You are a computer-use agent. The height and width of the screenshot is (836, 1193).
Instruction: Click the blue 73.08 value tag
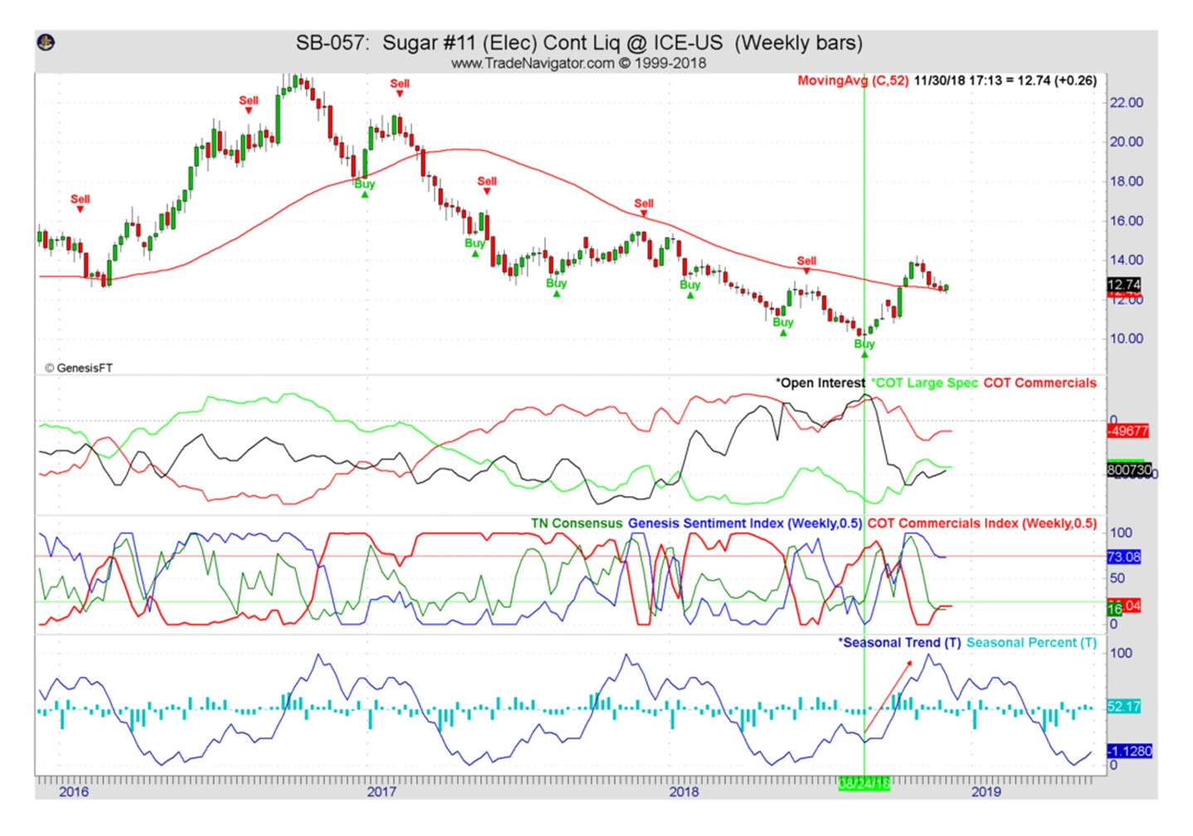[1124, 557]
